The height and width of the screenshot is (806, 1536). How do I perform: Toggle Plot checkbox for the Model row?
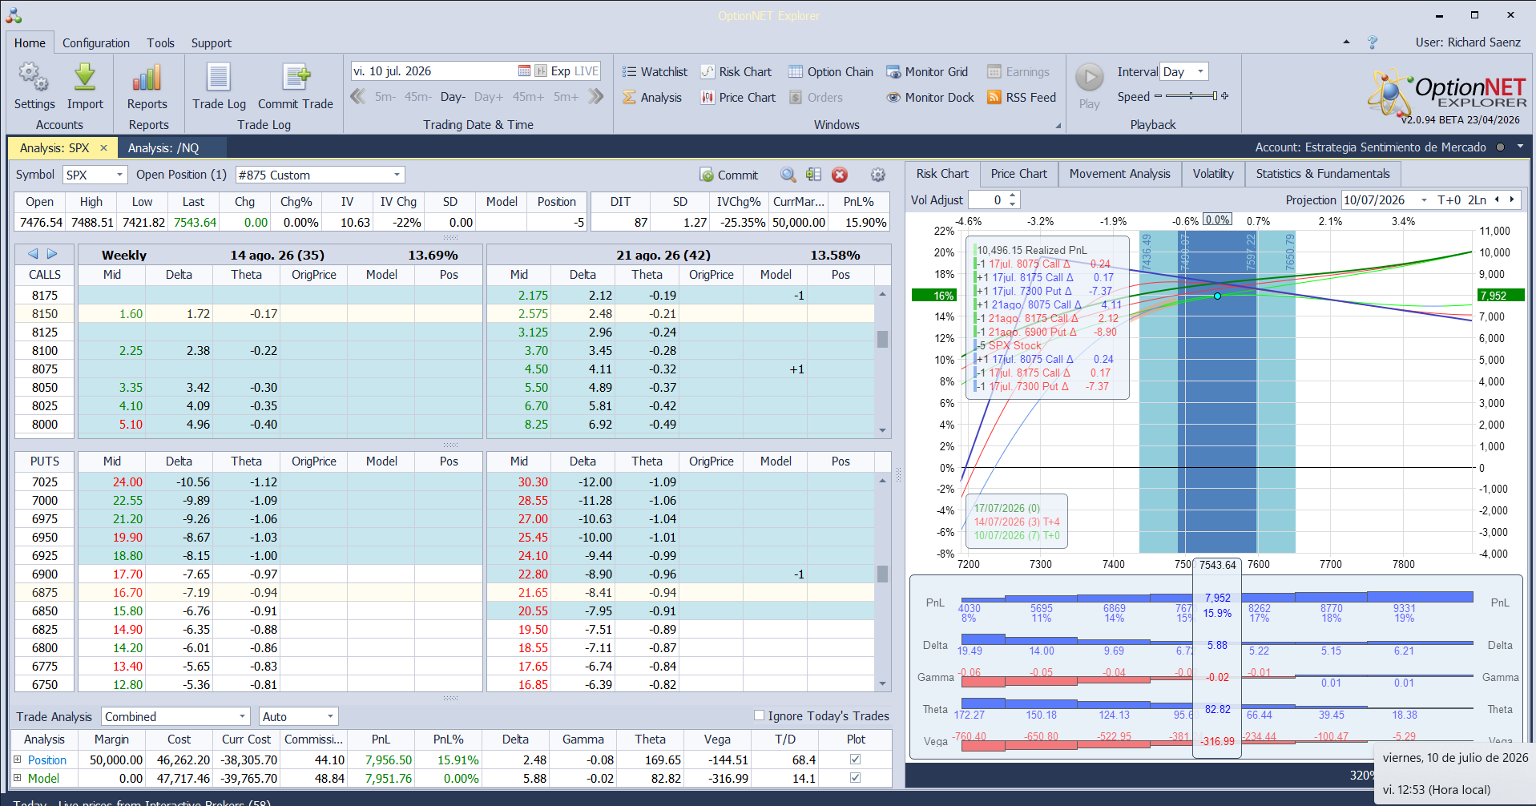855,778
